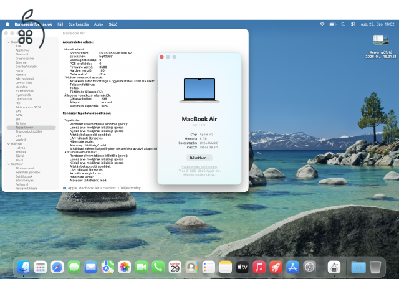Select Nyomtatók in the sidebar
399x299 pixels.
pyautogui.click(x=23, y=95)
